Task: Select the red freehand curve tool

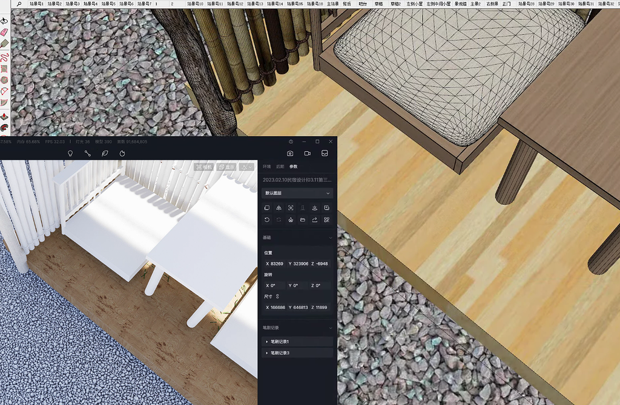Action: pos(4,57)
